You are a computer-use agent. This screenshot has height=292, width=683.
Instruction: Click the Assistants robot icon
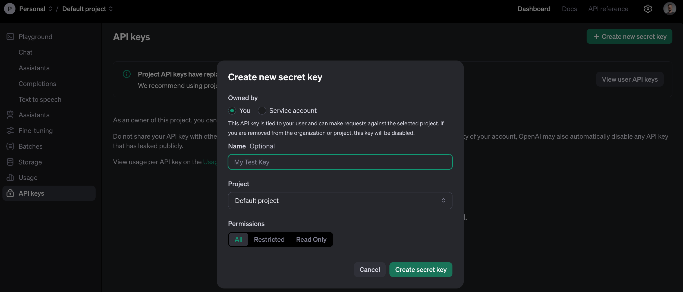point(10,115)
